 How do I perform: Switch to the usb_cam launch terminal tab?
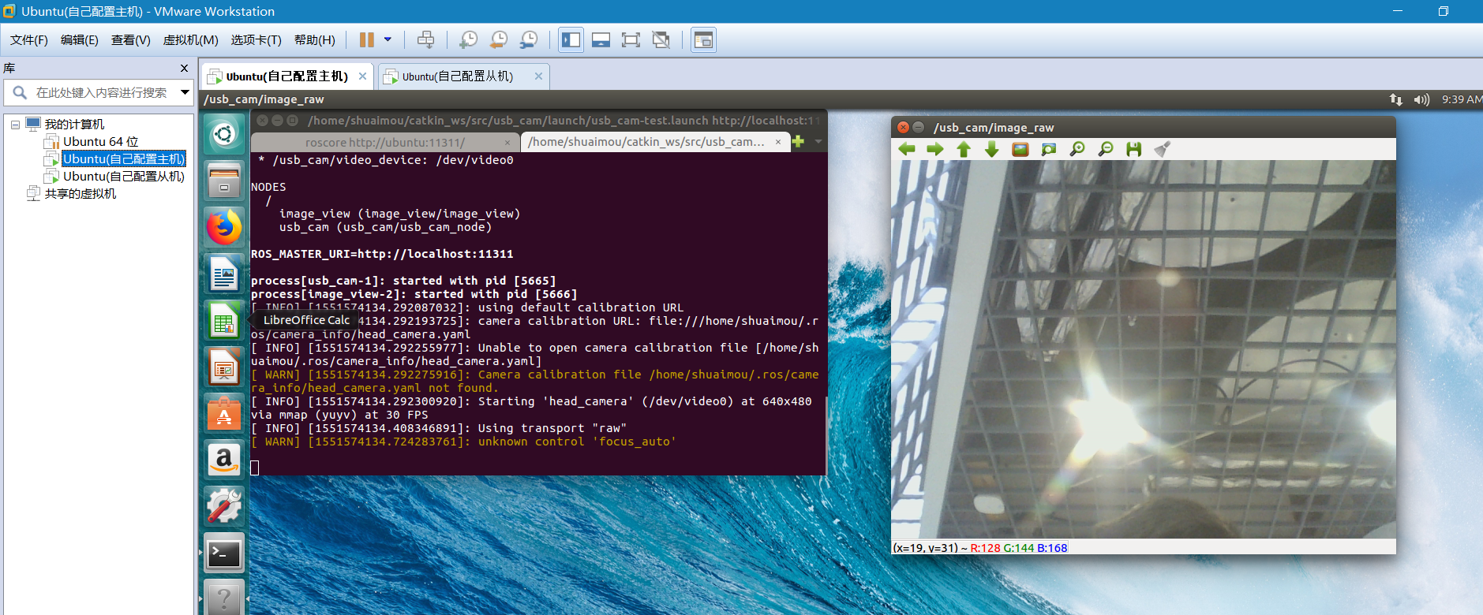(646, 142)
